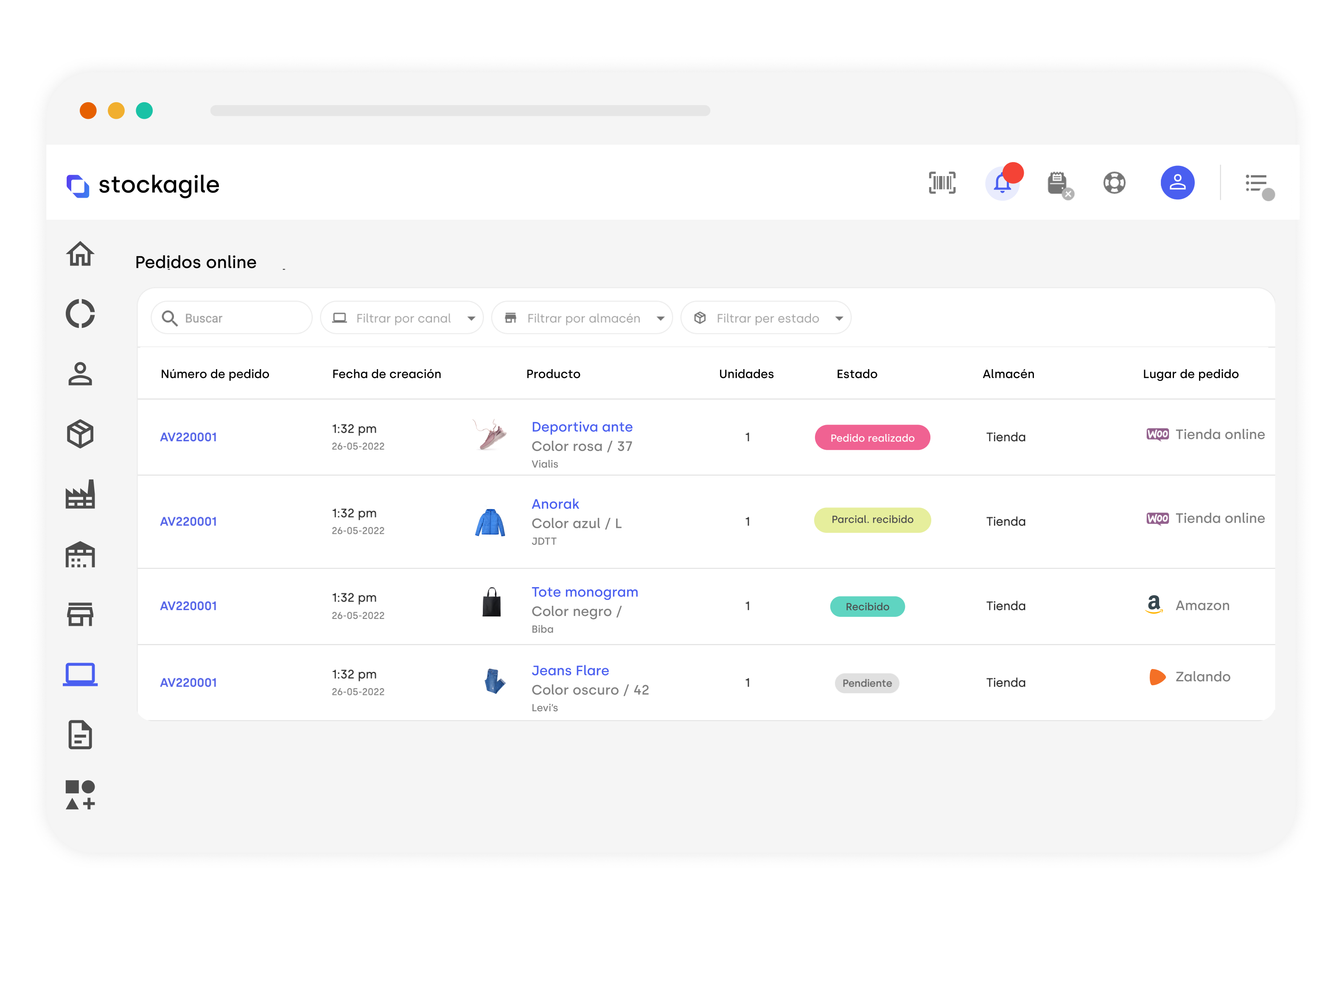Click the help lifebuoy icon in the header
1339x991 pixels.
1114,183
